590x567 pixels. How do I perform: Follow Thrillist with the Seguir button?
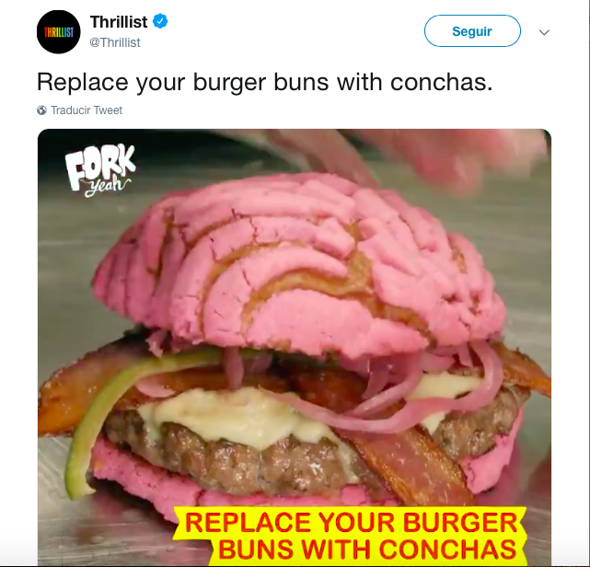(x=472, y=31)
